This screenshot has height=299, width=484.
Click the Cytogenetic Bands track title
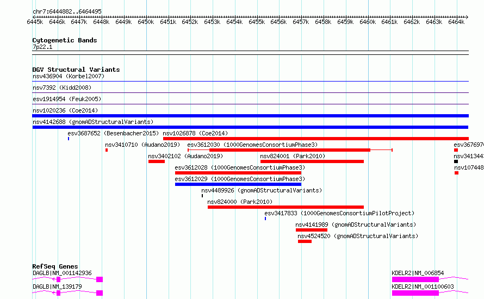tap(65, 40)
